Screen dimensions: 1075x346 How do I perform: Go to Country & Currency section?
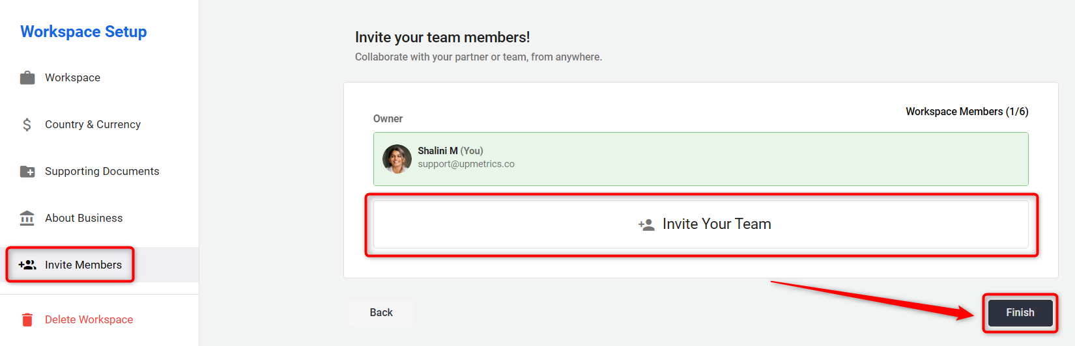coord(93,124)
